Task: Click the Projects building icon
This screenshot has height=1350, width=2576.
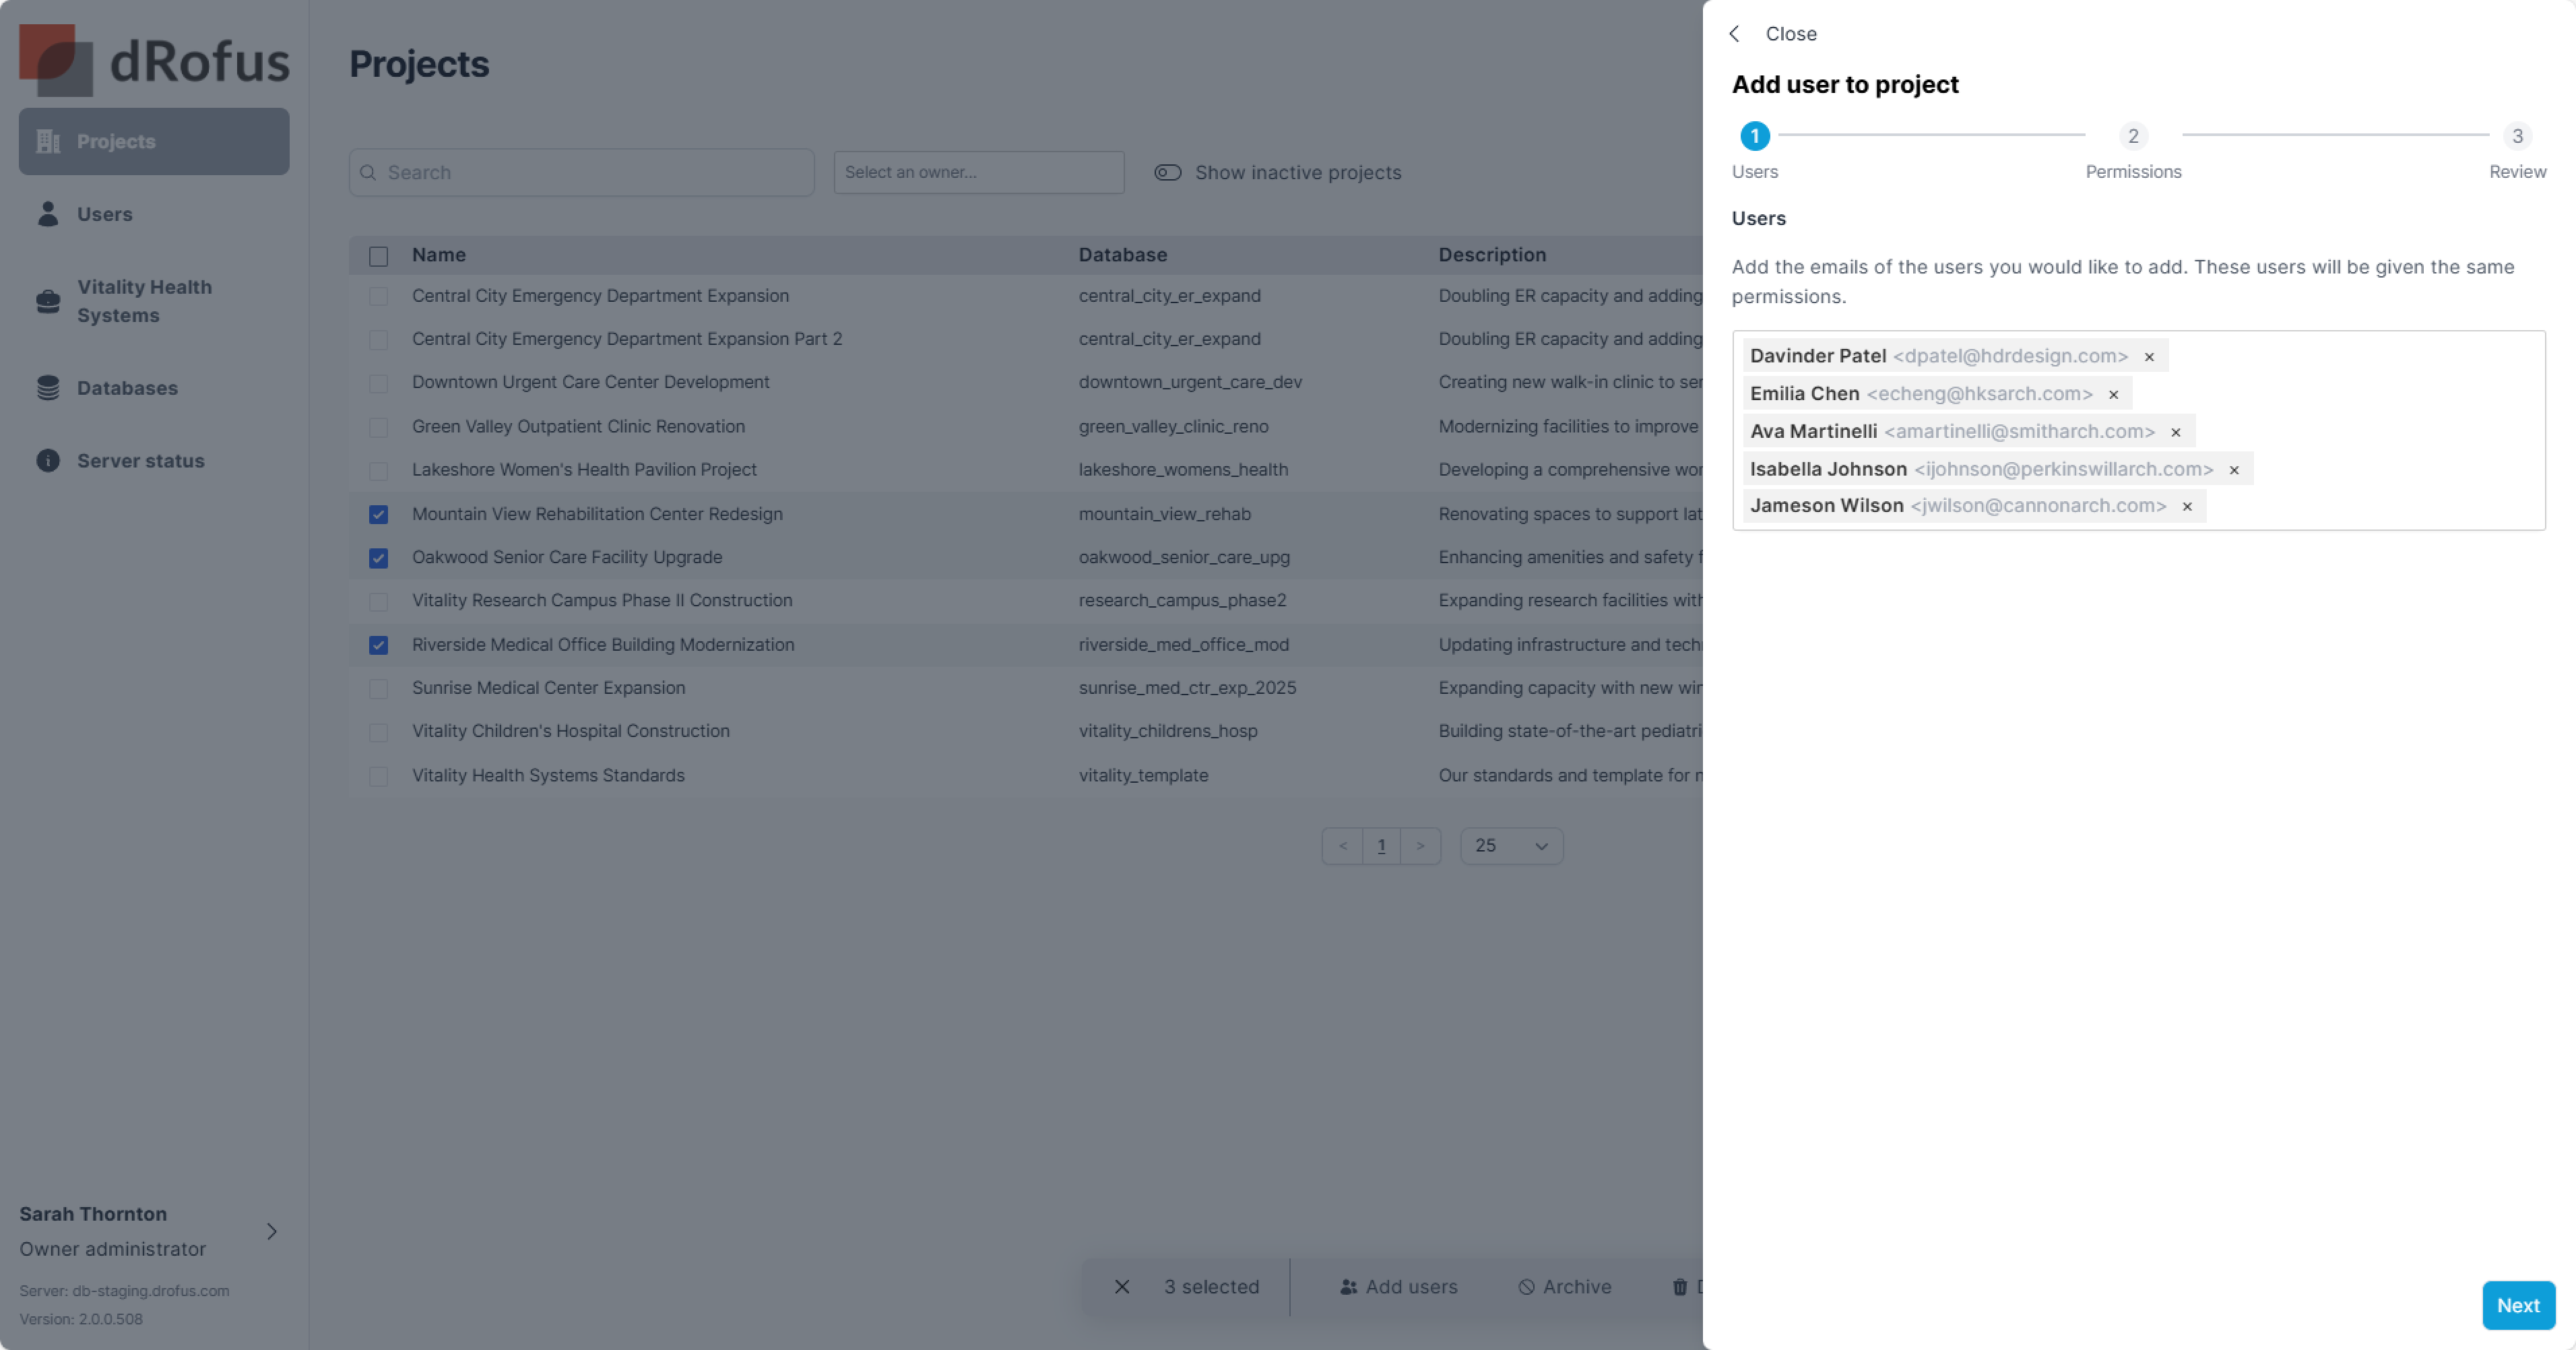Action: click(x=48, y=141)
